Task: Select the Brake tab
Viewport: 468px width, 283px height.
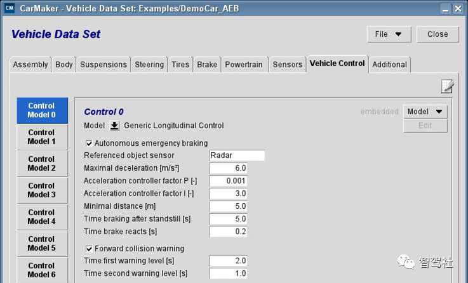Action: click(207, 65)
